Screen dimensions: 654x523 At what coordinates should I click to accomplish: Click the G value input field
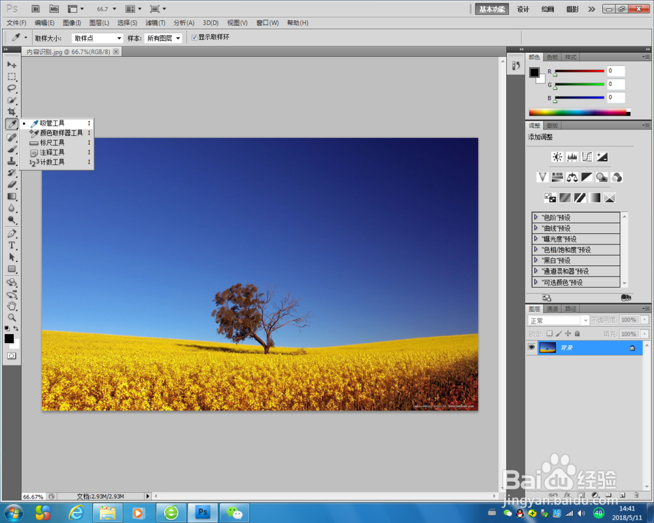[x=615, y=84]
